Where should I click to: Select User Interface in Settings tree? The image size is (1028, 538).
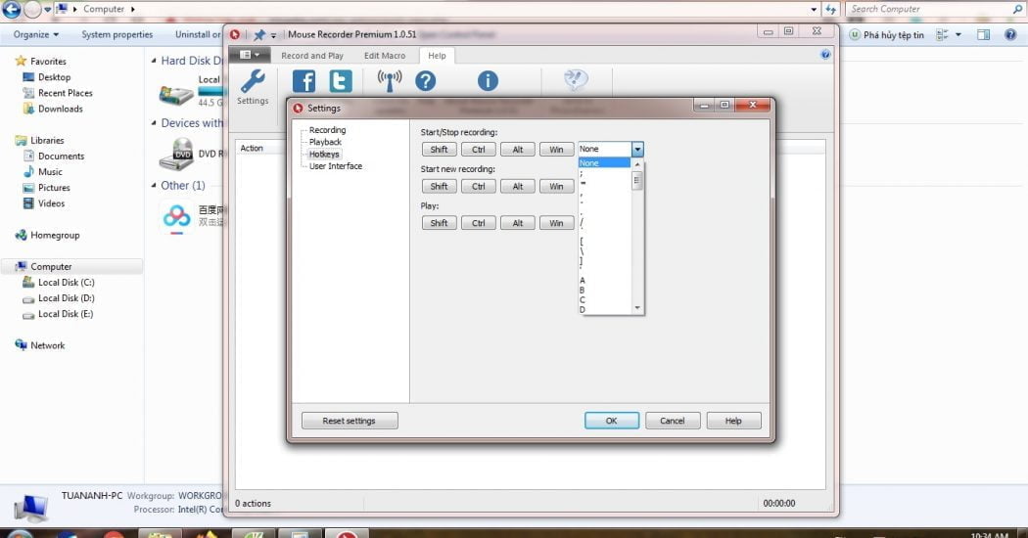(336, 165)
